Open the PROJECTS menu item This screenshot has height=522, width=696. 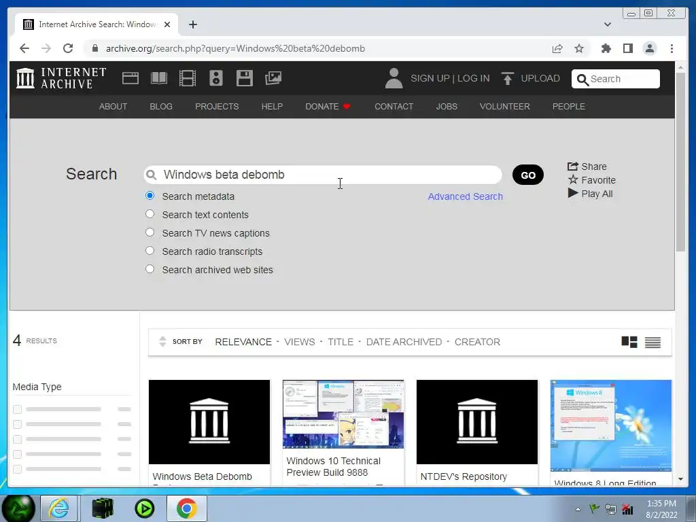[217, 107]
